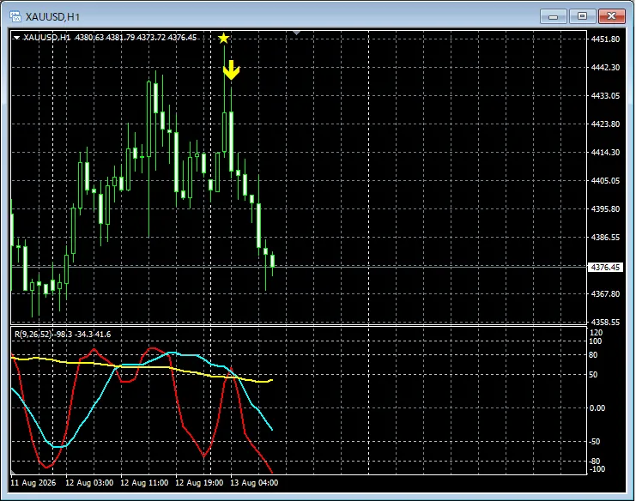
Task: Click the 12 Aug 11:00 time label
Action: coord(144,483)
